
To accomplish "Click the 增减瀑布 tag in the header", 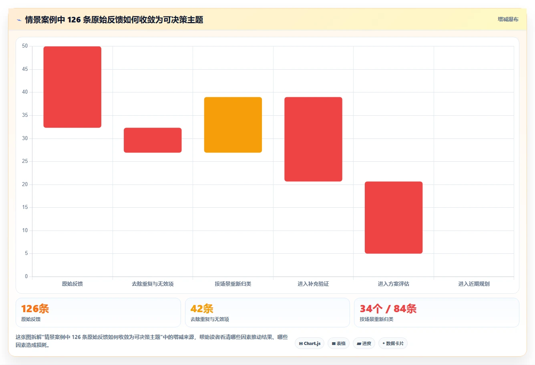I will (508, 19).
